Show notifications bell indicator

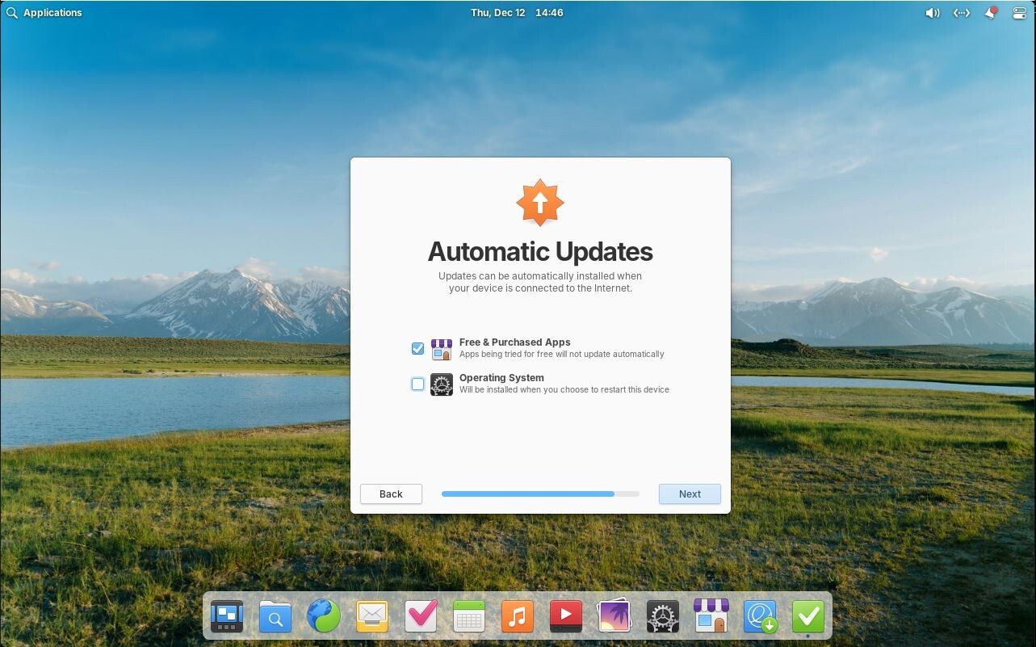(991, 13)
